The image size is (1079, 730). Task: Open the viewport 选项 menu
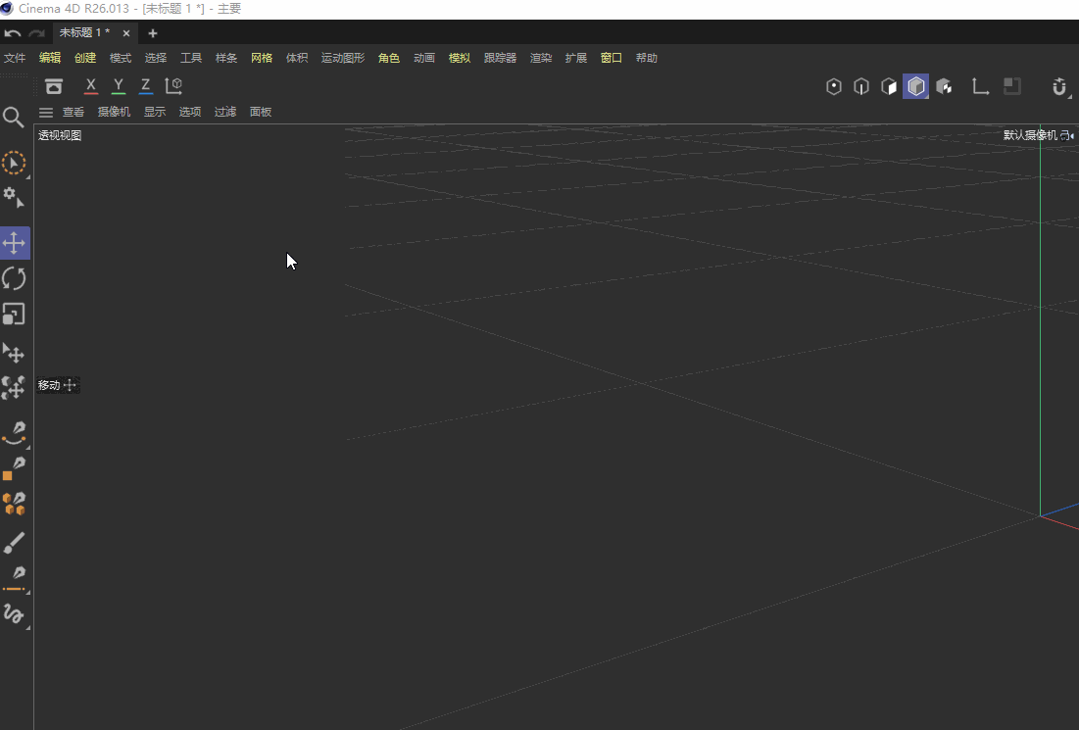pos(190,112)
